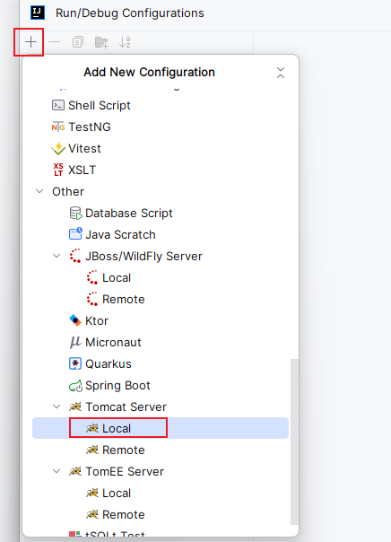Click the JBoss/WildFly Server red dotted icon
The width and height of the screenshot is (391, 542).
click(x=75, y=256)
